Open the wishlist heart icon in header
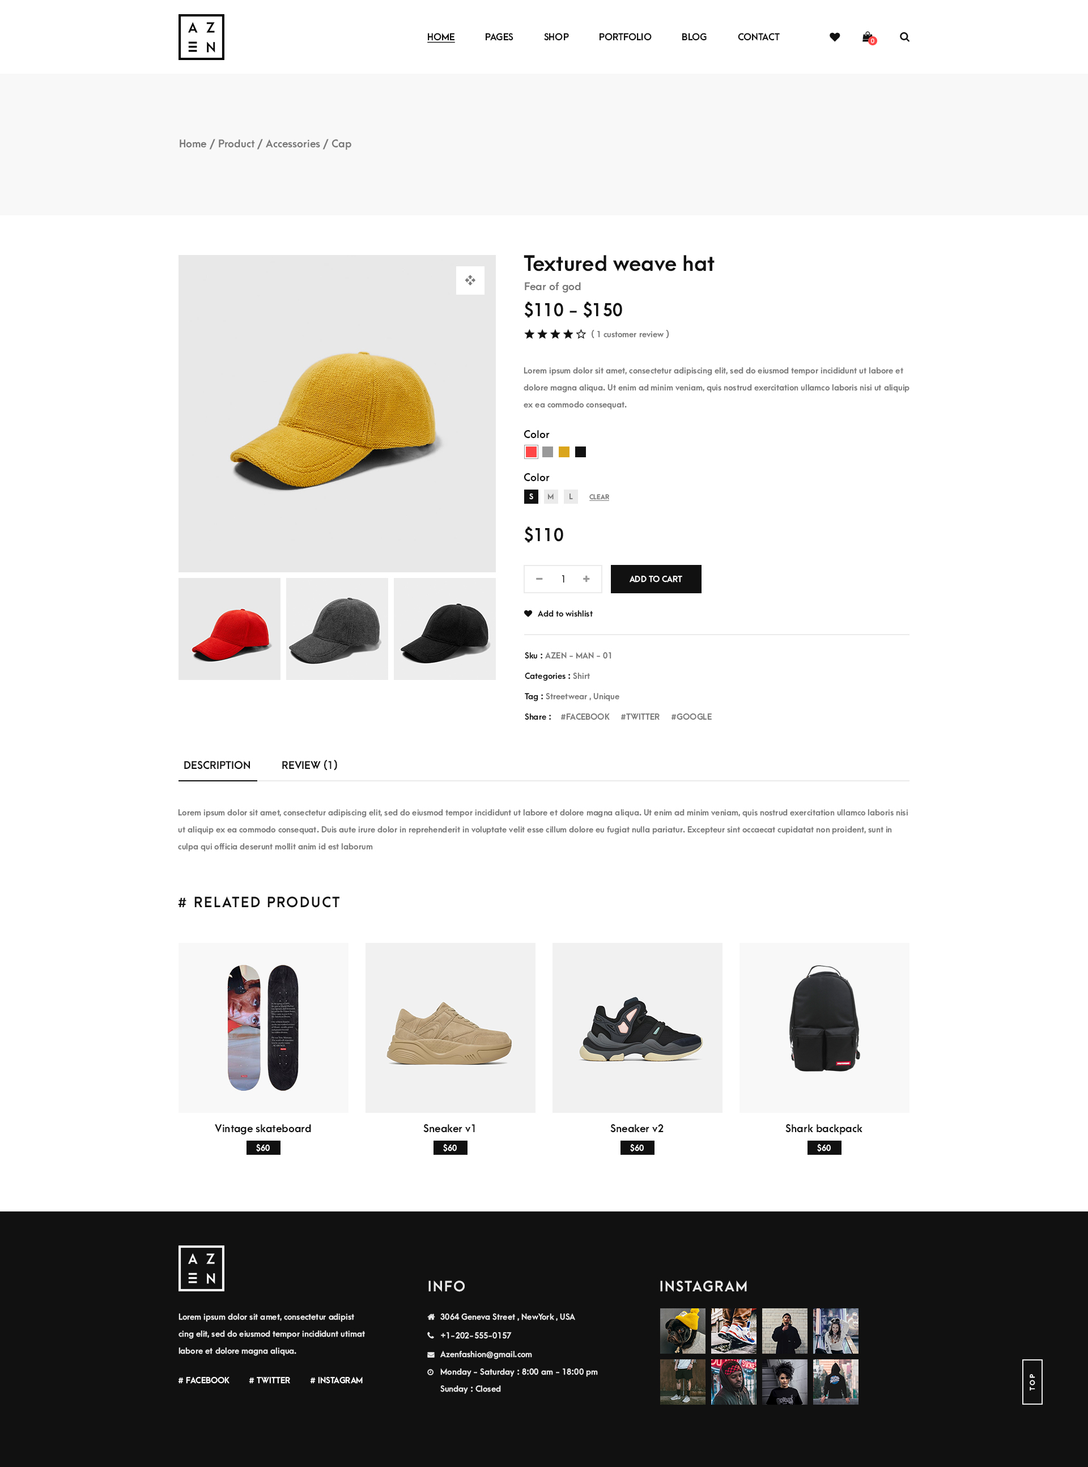This screenshot has height=1467, width=1088. 835,37
